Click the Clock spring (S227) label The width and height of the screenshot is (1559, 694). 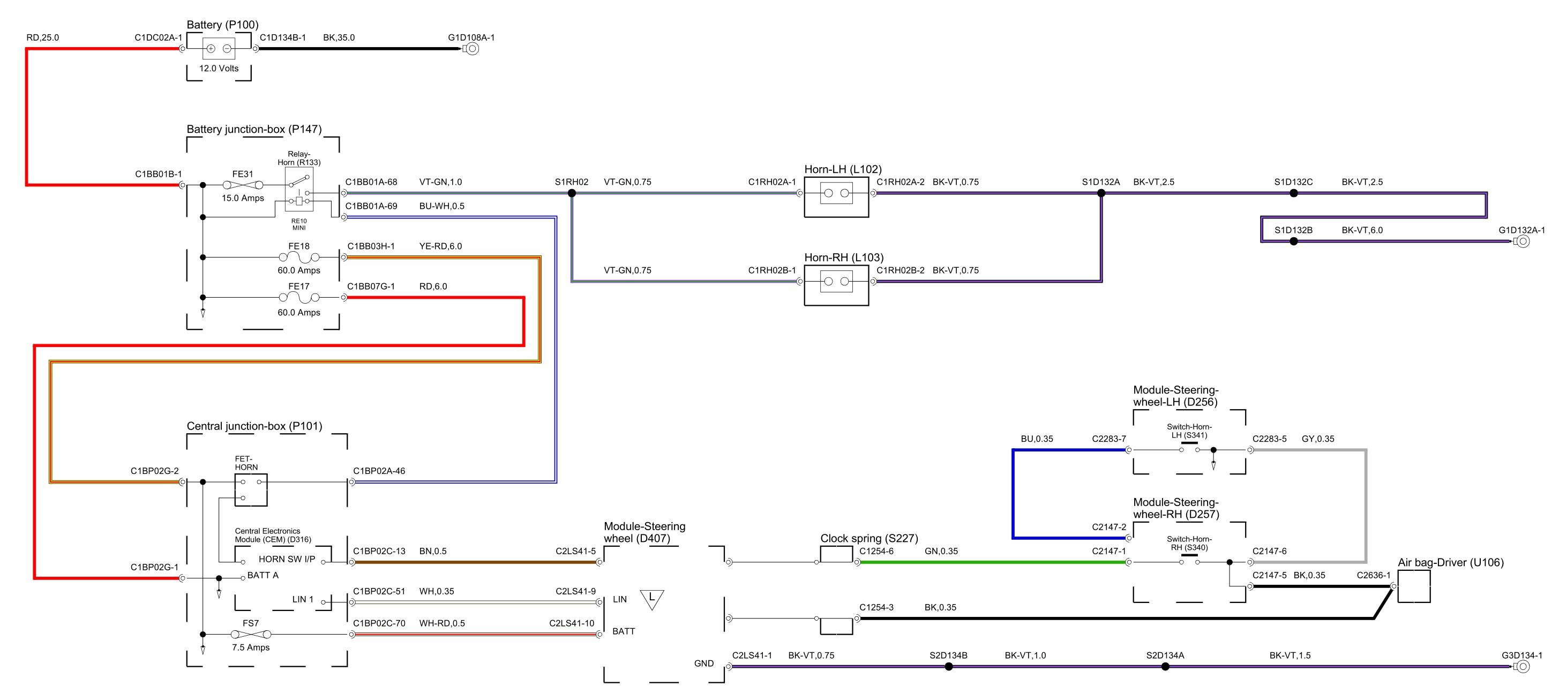[x=869, y=538]
